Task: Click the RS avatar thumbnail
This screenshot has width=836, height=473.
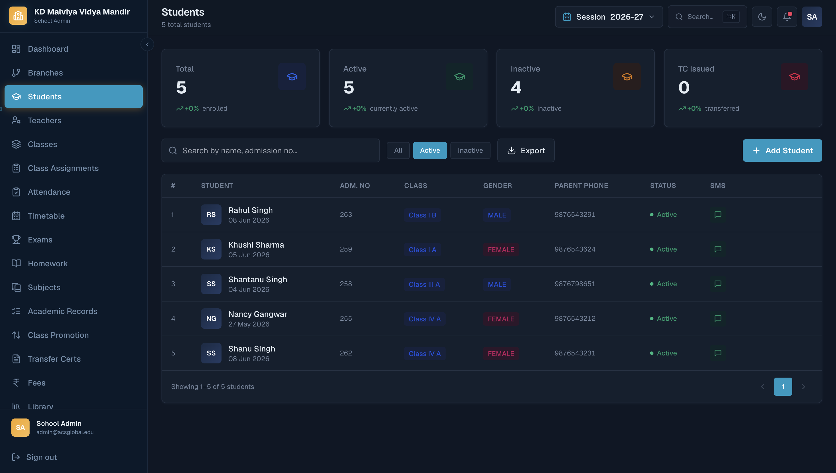Action: (x=211, y=214)
